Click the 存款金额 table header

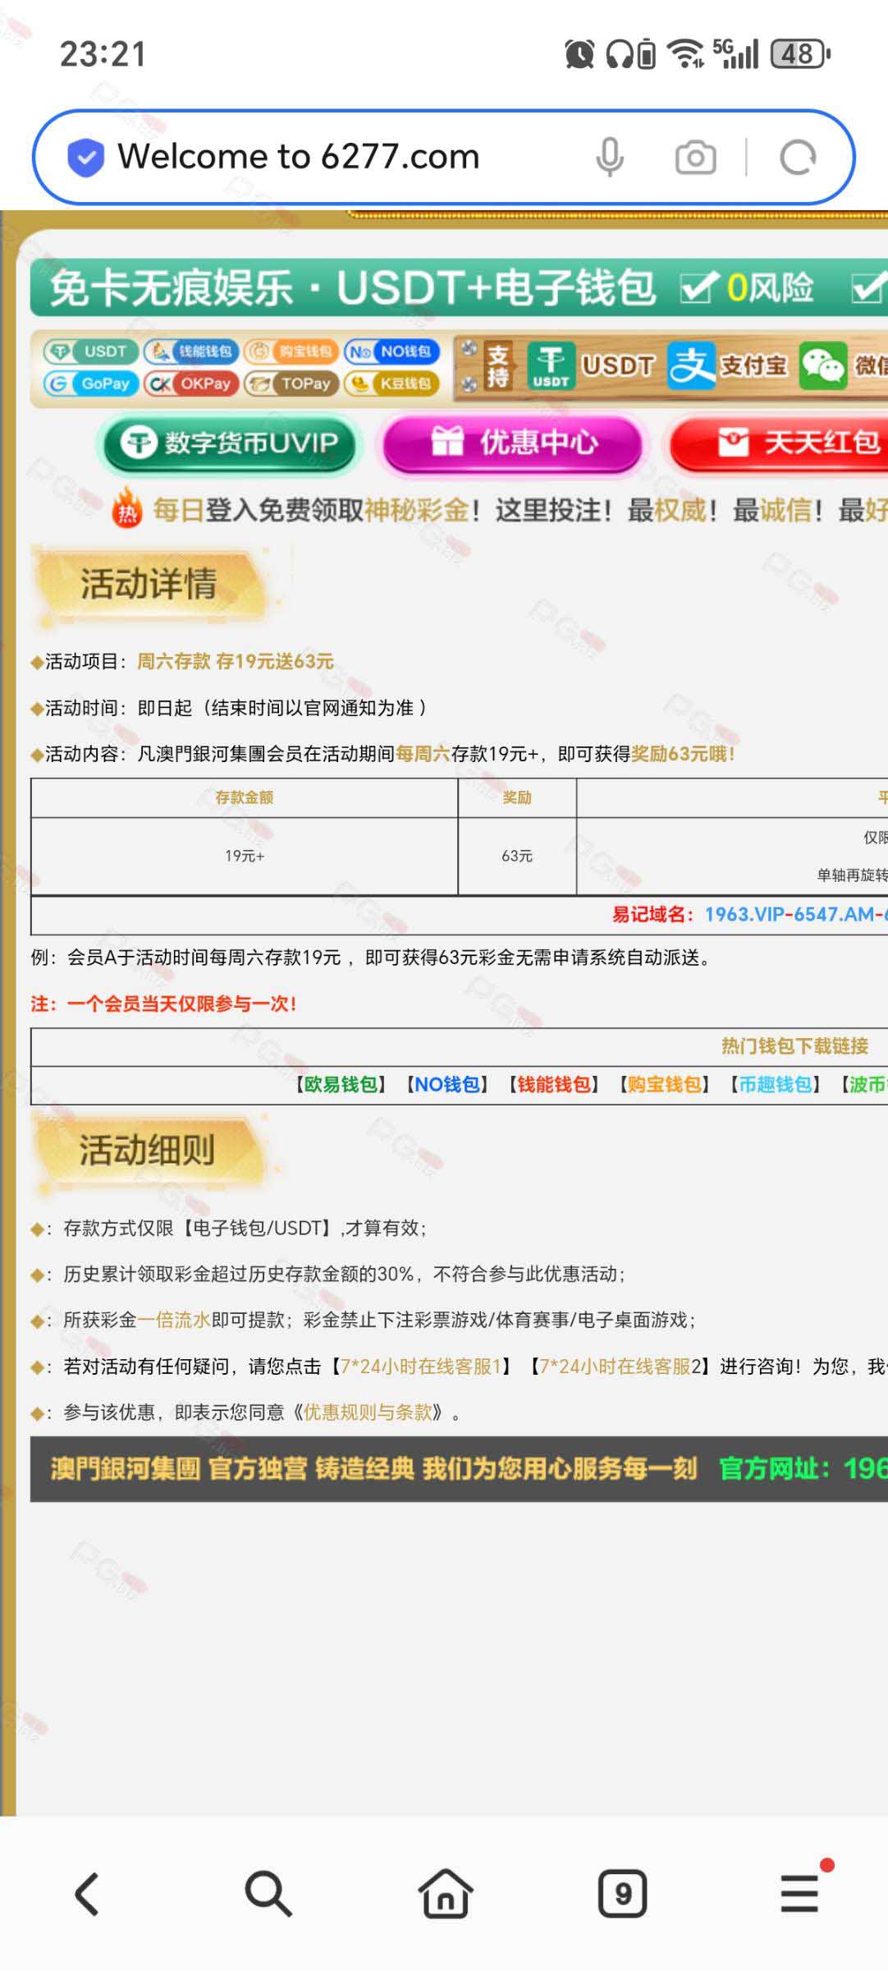tap(245, 797)
